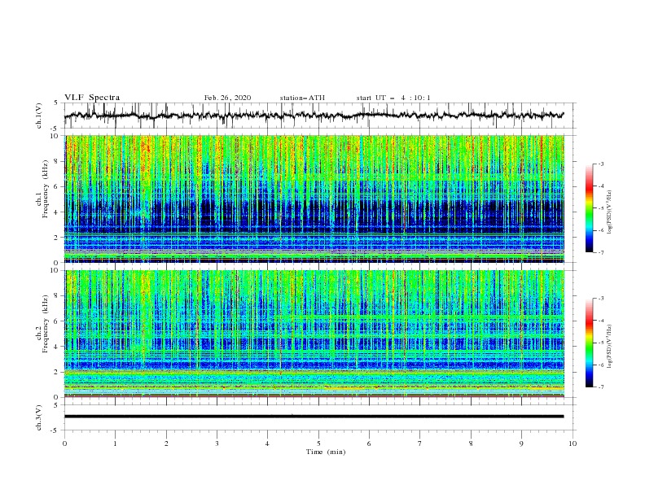Click time axis tick label '0'
Viewport: 645px width, 498px height.
pos(64,443)
